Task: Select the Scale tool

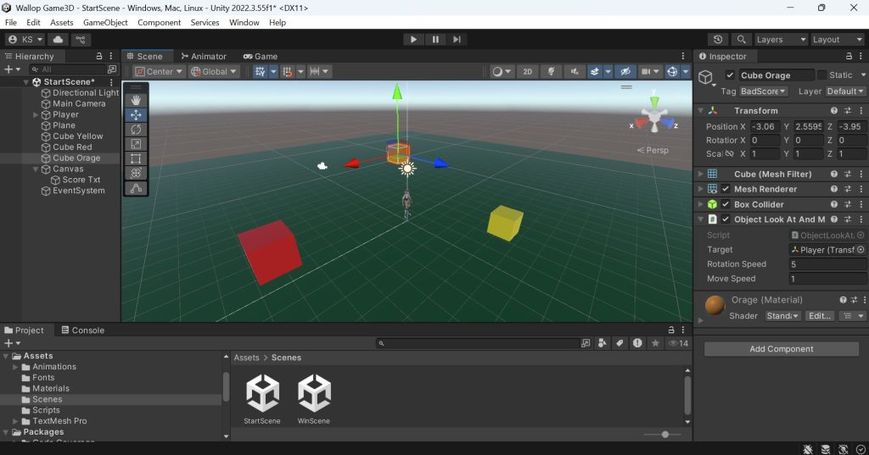Action: coord(136,144)
